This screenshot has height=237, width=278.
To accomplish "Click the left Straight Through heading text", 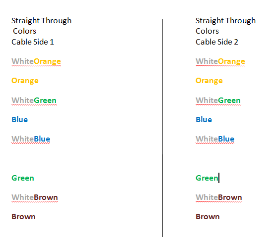I will [x=42, y=21].
